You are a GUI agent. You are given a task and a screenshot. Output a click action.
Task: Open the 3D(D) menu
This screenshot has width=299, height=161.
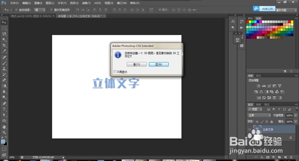click(97, 3)
